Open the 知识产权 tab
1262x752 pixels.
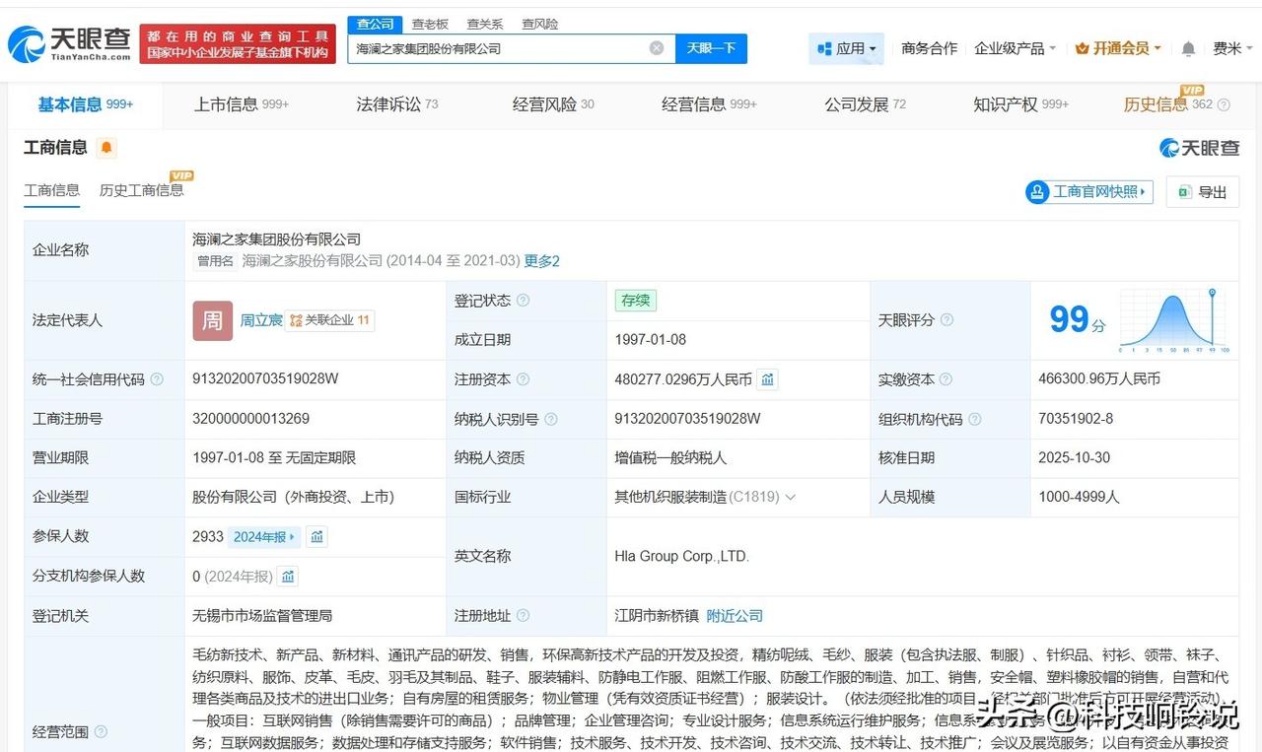(x=1020, y=104)
